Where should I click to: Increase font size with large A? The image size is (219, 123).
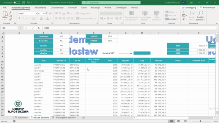pyautogui.click(x=47, y=13)
